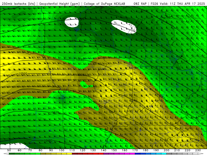Screen dimensions: 207x155
Task: Click the 180 value on color scale
Action: (x=145, y=150)
